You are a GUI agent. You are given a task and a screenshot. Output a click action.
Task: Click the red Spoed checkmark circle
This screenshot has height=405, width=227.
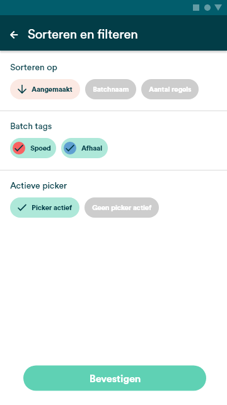(19, 148)
